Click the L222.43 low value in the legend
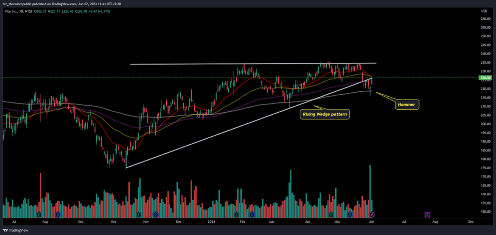The image size is (496, 235). tap(67, 11)
